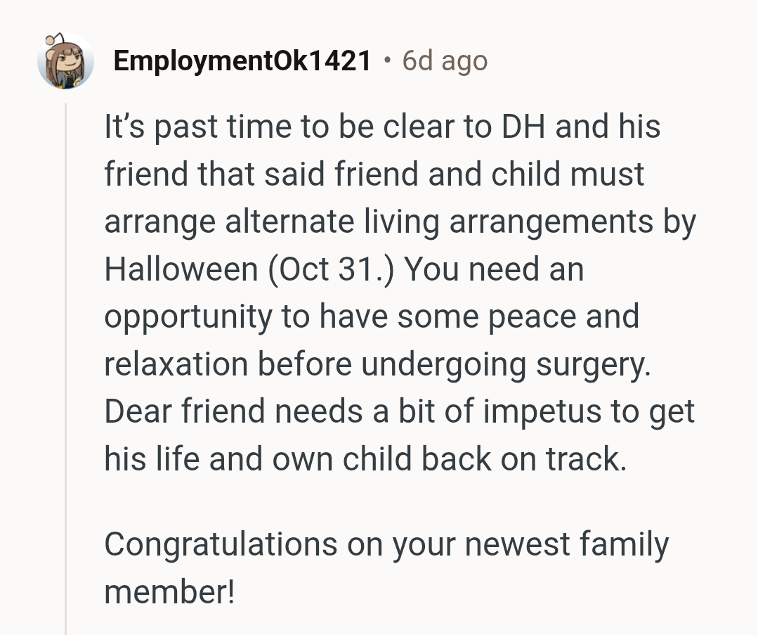Click the word "impetus" in the comment
Viewport: 758px width, 635px height.
tap(542, 411)
